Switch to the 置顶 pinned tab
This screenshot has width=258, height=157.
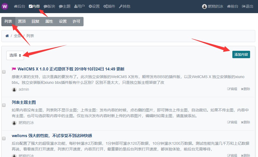tap(22, 21)
